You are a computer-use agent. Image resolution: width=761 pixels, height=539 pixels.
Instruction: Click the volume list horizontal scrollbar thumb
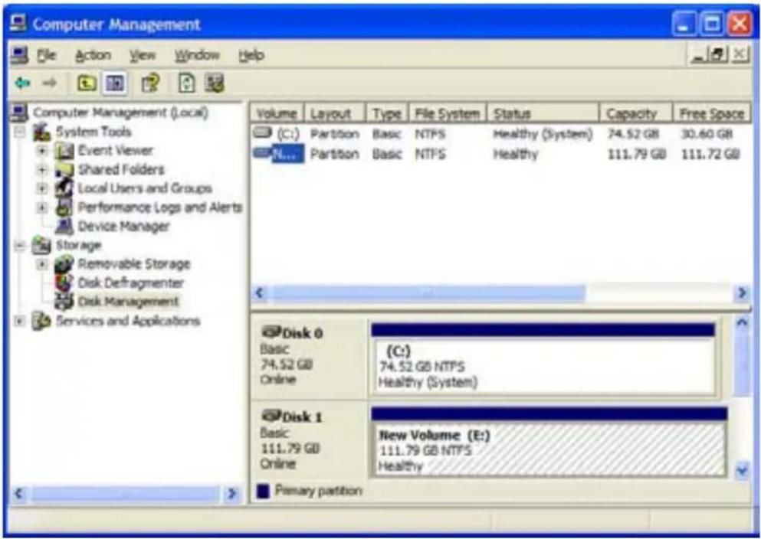(x=428, y=293)
